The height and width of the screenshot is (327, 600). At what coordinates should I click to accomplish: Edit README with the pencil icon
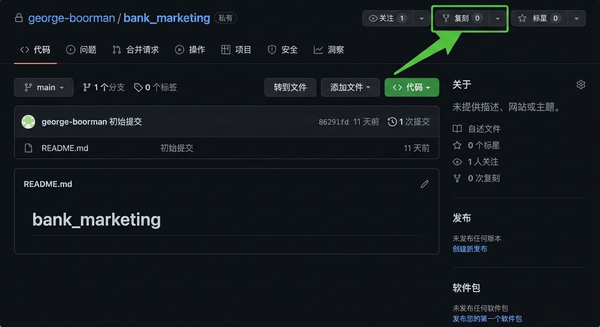pos(424,184)
